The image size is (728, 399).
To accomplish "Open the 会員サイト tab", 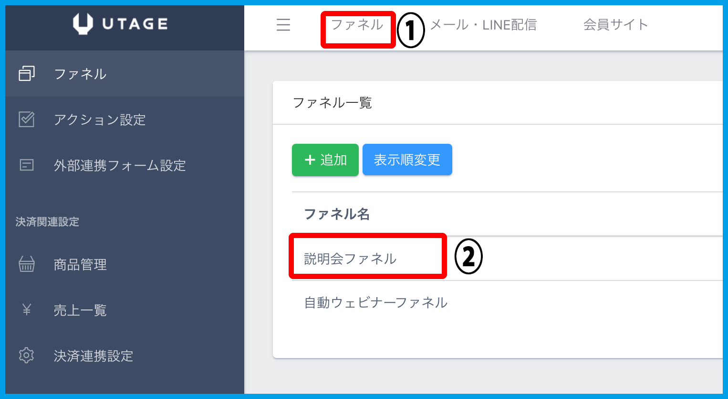I will 615,25.
